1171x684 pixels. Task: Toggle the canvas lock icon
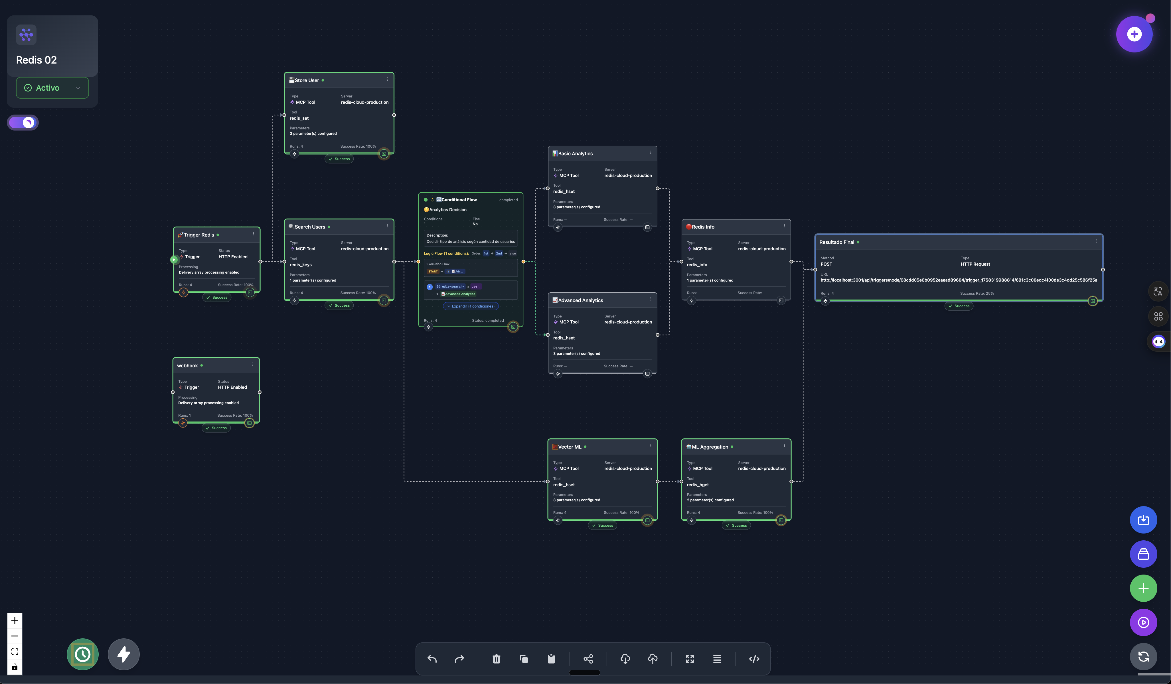(15, 667)
